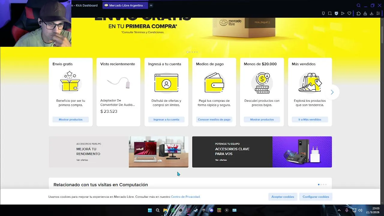Viewport: 384px width, 216px height.
Task: Open the ad blocker shield icon
Action: point(336,13)
